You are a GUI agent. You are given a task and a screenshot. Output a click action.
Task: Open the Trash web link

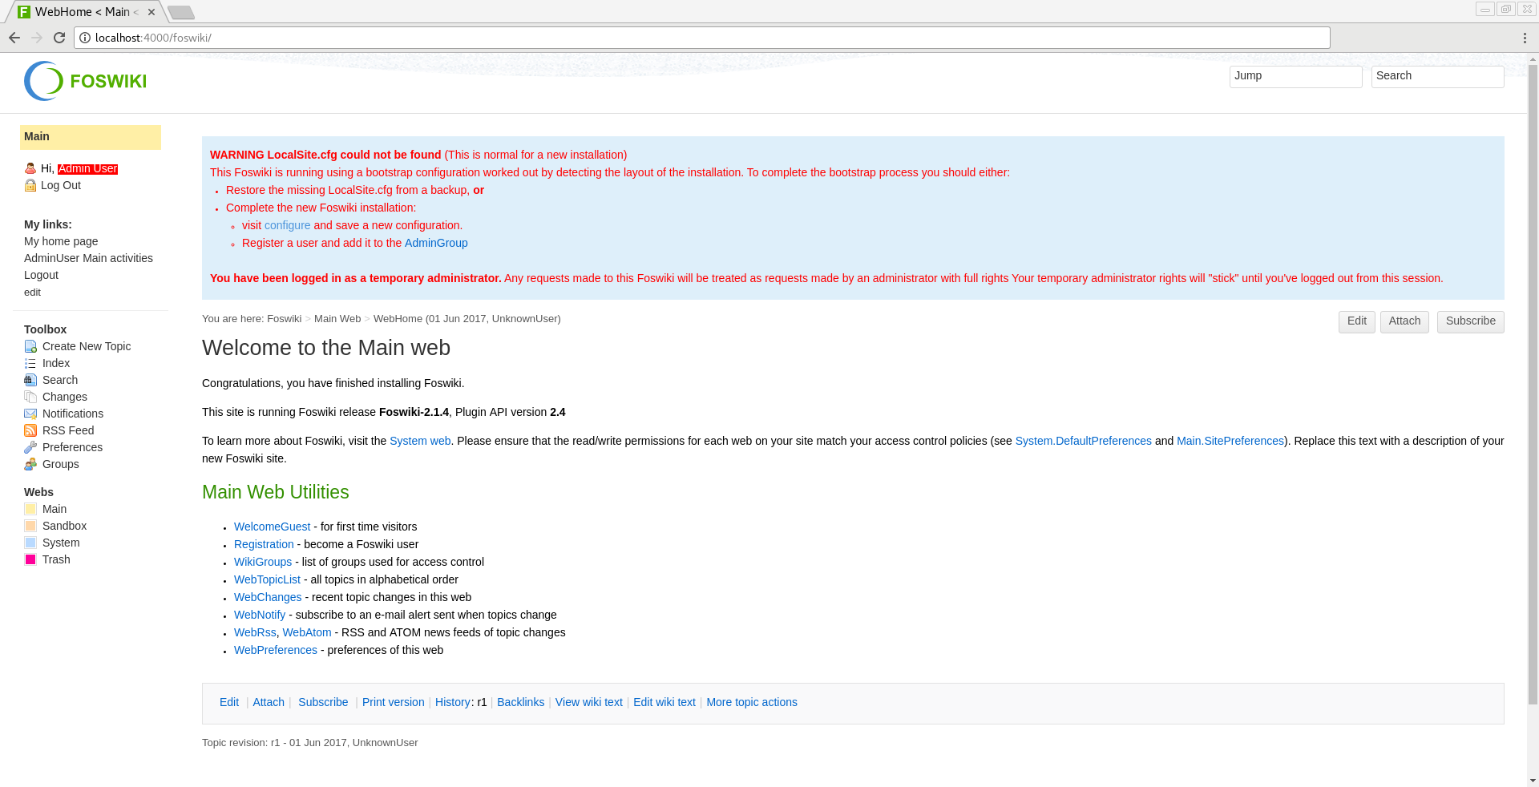pyautogui.click(x=56, y=559)
